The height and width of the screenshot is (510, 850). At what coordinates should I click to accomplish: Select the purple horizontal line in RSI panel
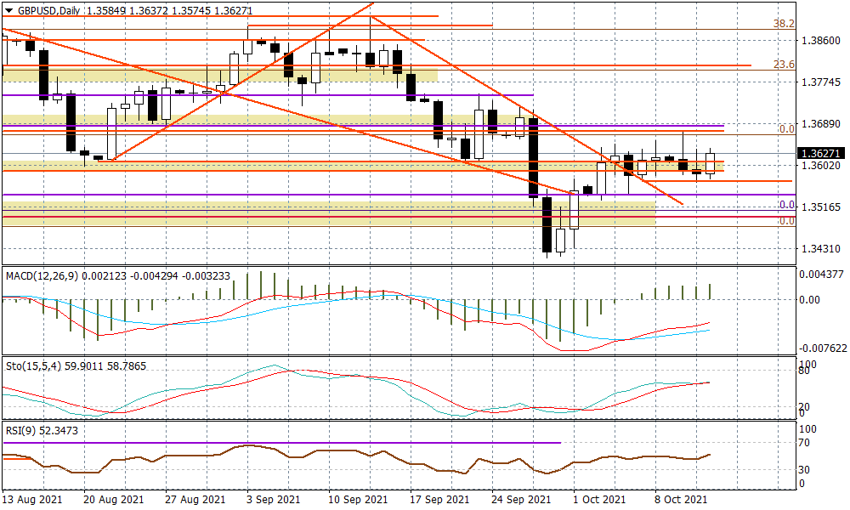coord(281,443)
